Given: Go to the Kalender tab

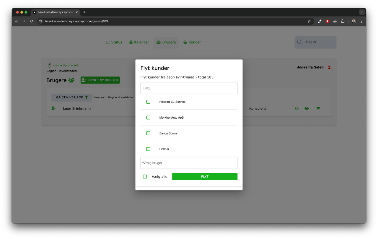Looking at the screenshot, I should [139, 42].
